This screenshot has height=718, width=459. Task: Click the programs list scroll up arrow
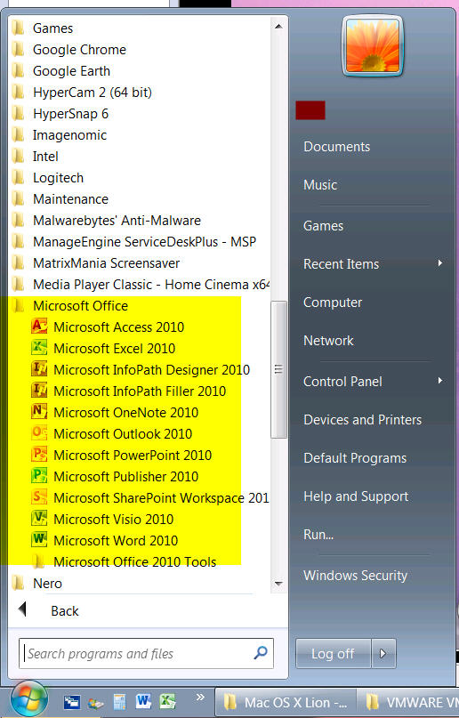(x=278, y=26)
